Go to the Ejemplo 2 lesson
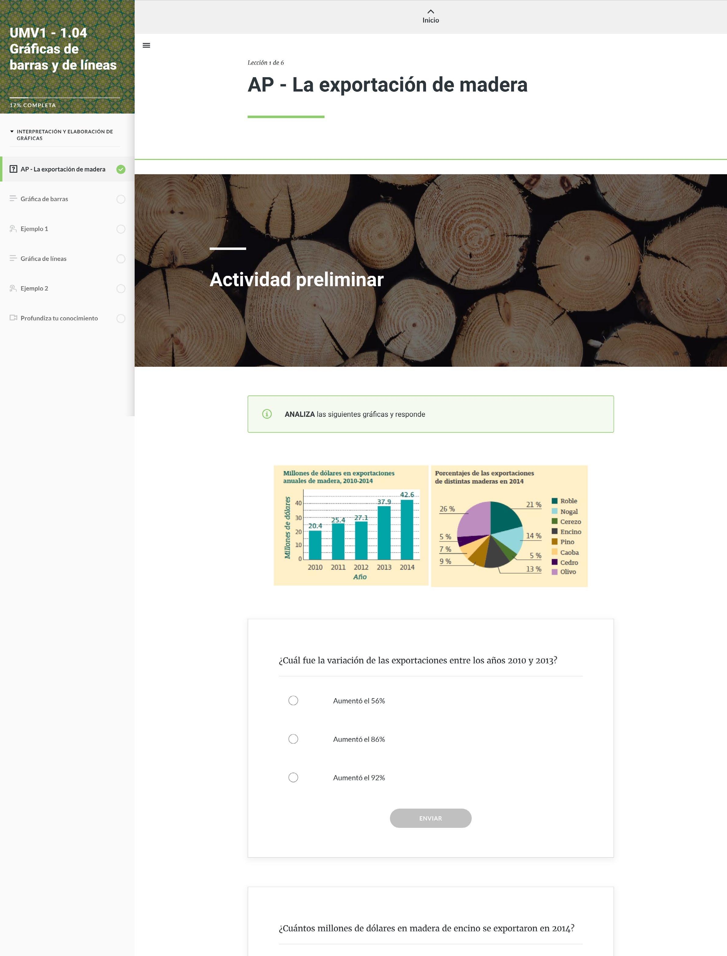727x956 pixels. 34,288
